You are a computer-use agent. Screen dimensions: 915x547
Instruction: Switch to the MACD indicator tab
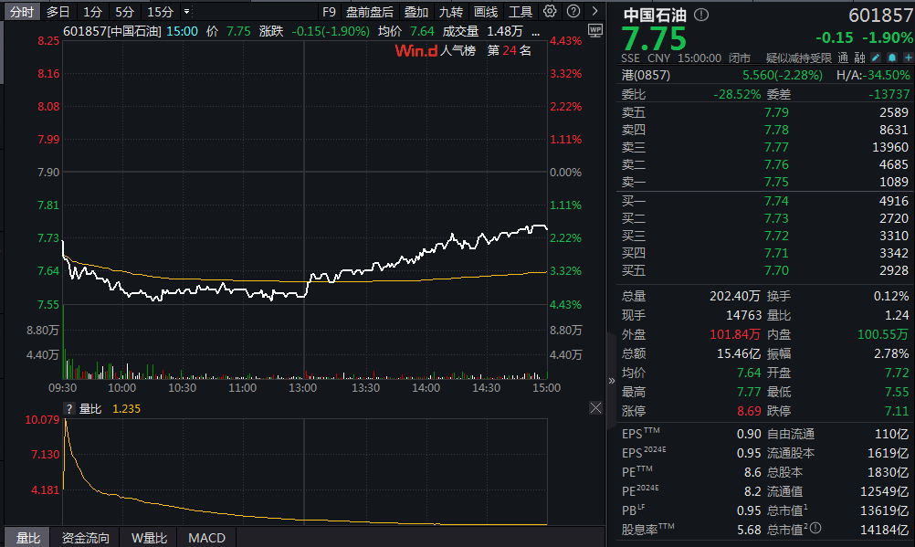(205, 538)
